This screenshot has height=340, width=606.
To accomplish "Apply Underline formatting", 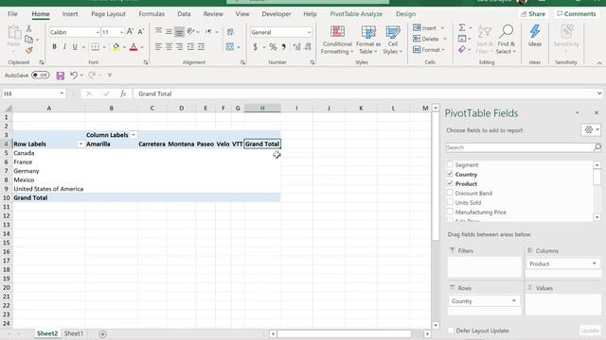I will [75, 47].
